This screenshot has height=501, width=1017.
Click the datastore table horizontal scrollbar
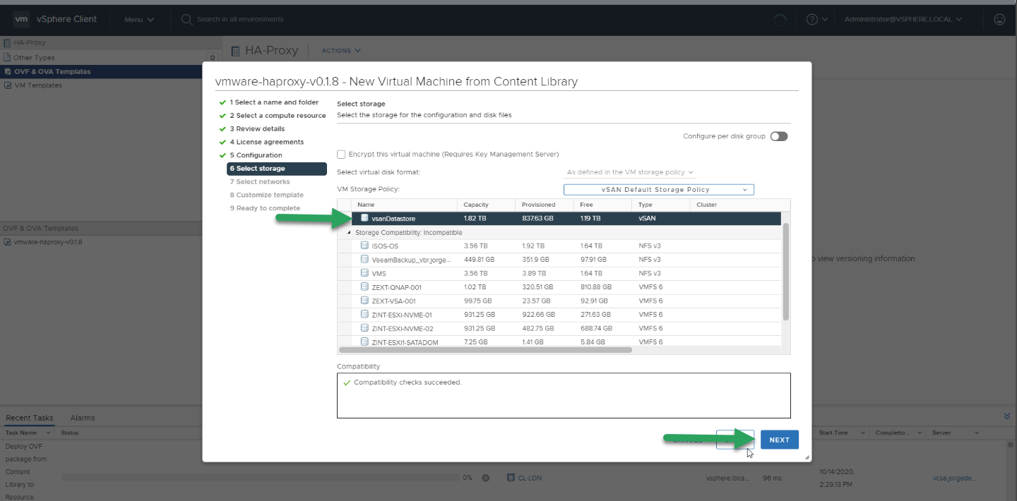coord(485,349)
